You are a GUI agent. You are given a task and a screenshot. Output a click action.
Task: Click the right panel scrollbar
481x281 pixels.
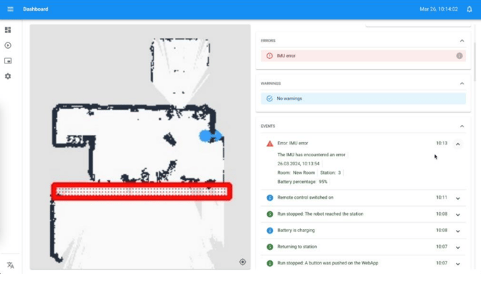(475, 61)
